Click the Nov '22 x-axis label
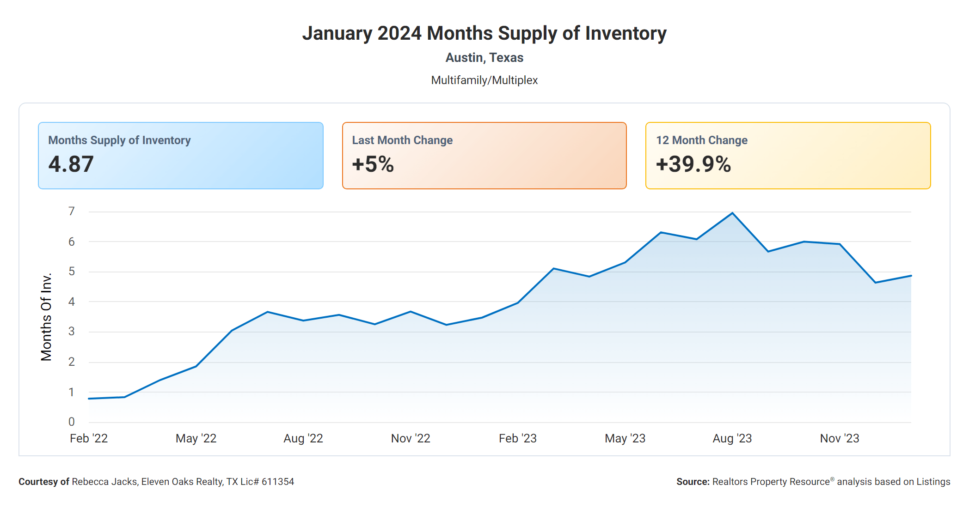 411,438
